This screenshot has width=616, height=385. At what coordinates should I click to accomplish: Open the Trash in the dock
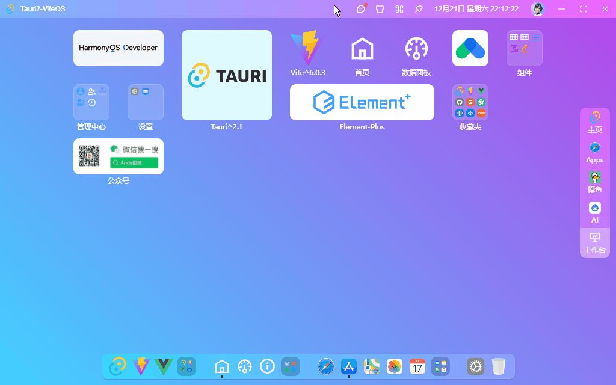499,366
